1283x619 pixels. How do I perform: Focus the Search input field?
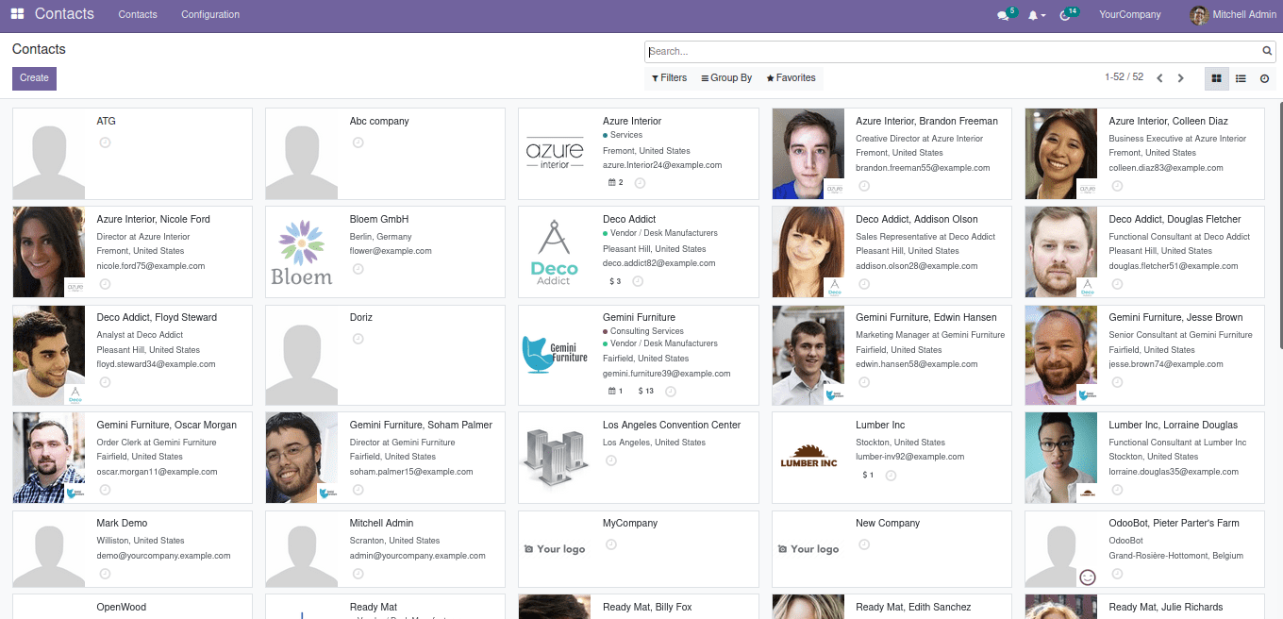tap(953, 52)
